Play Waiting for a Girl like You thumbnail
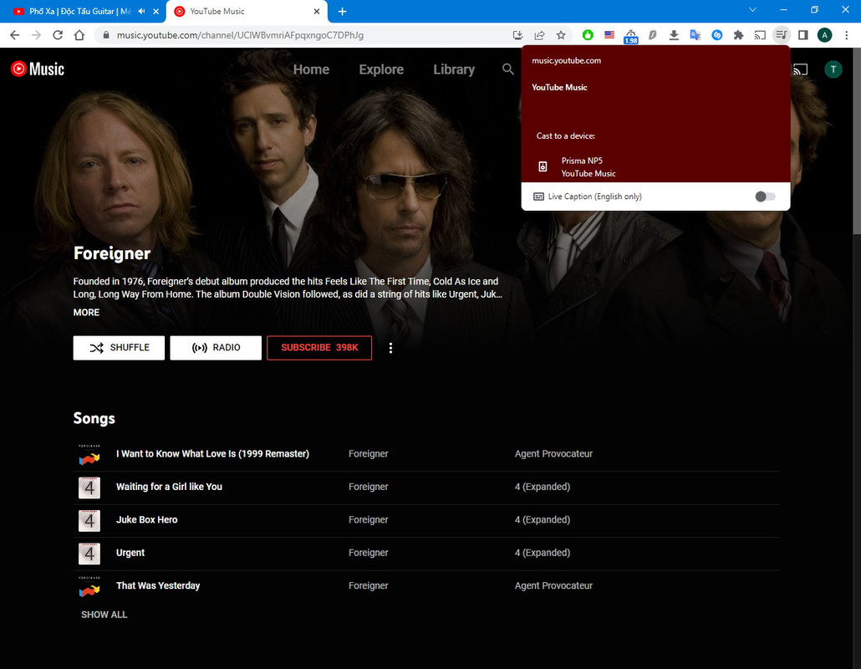The height and width of the screenshot is (669, 861). [89, 488]
